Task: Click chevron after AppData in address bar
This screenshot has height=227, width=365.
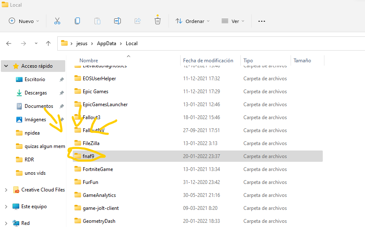Action: (121, 43)
